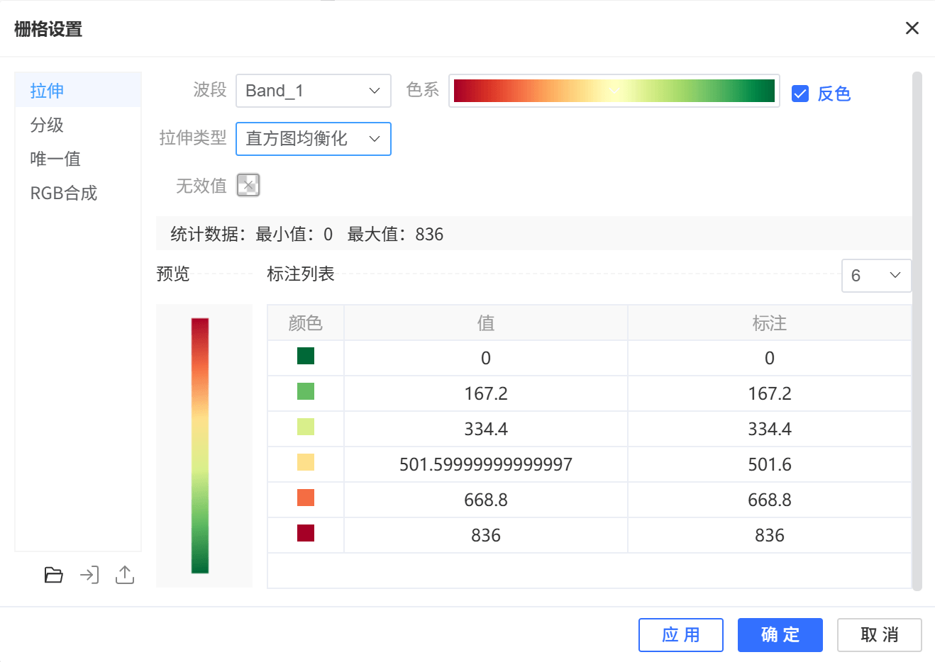Open the folder icon to load a color scheme

click(x=53, y=575)
